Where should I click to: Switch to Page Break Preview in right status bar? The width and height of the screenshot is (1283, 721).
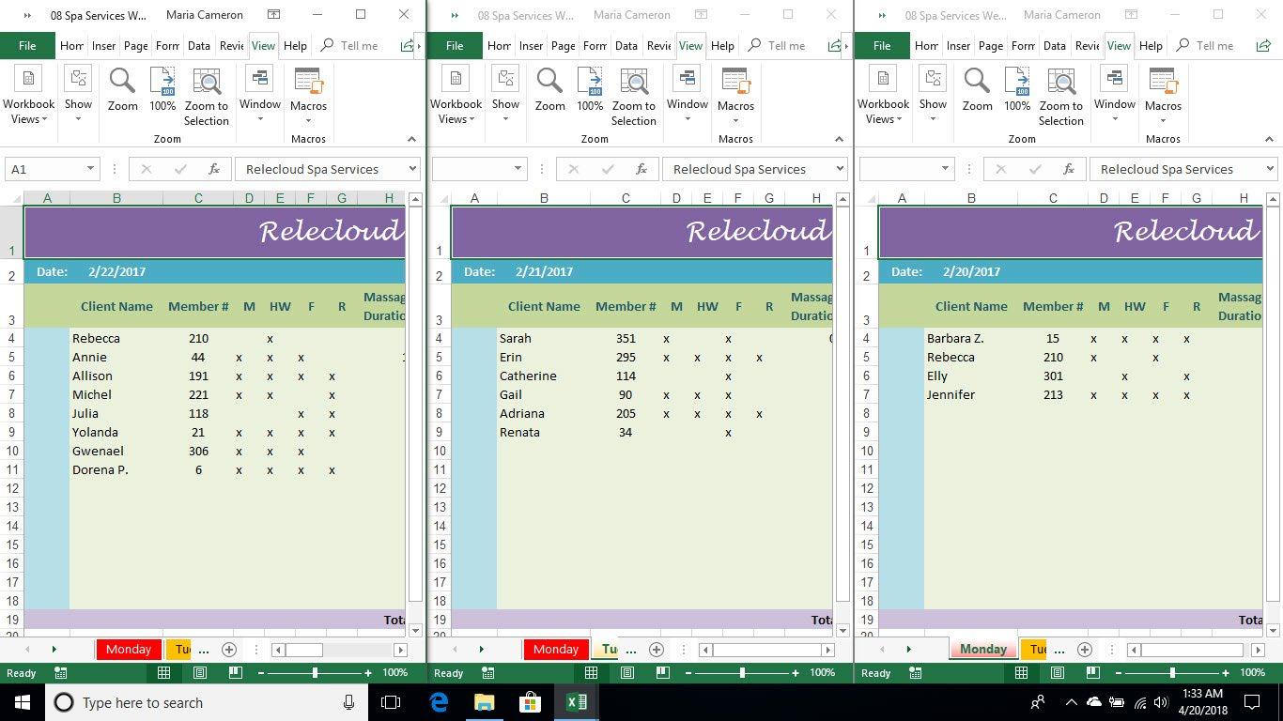[x=1091, y=672]
